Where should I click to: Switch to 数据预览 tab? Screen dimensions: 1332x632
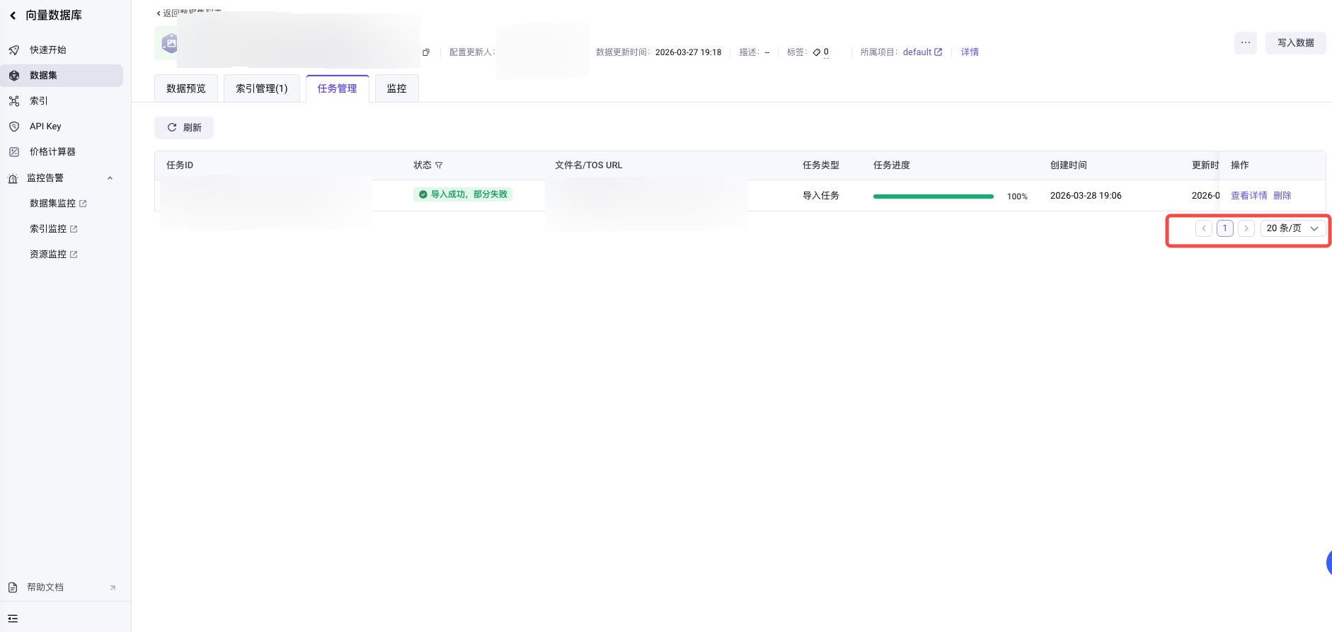coord(186,88)
